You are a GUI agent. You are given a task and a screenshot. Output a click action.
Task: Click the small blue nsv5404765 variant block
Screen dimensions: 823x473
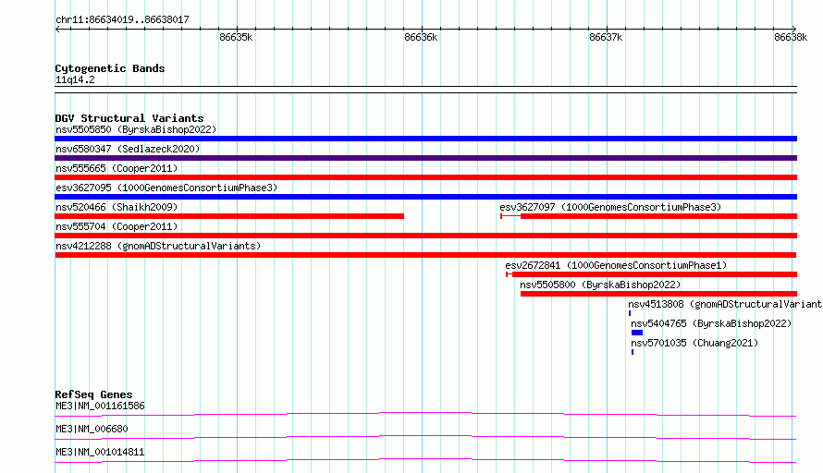click(637, 333)
